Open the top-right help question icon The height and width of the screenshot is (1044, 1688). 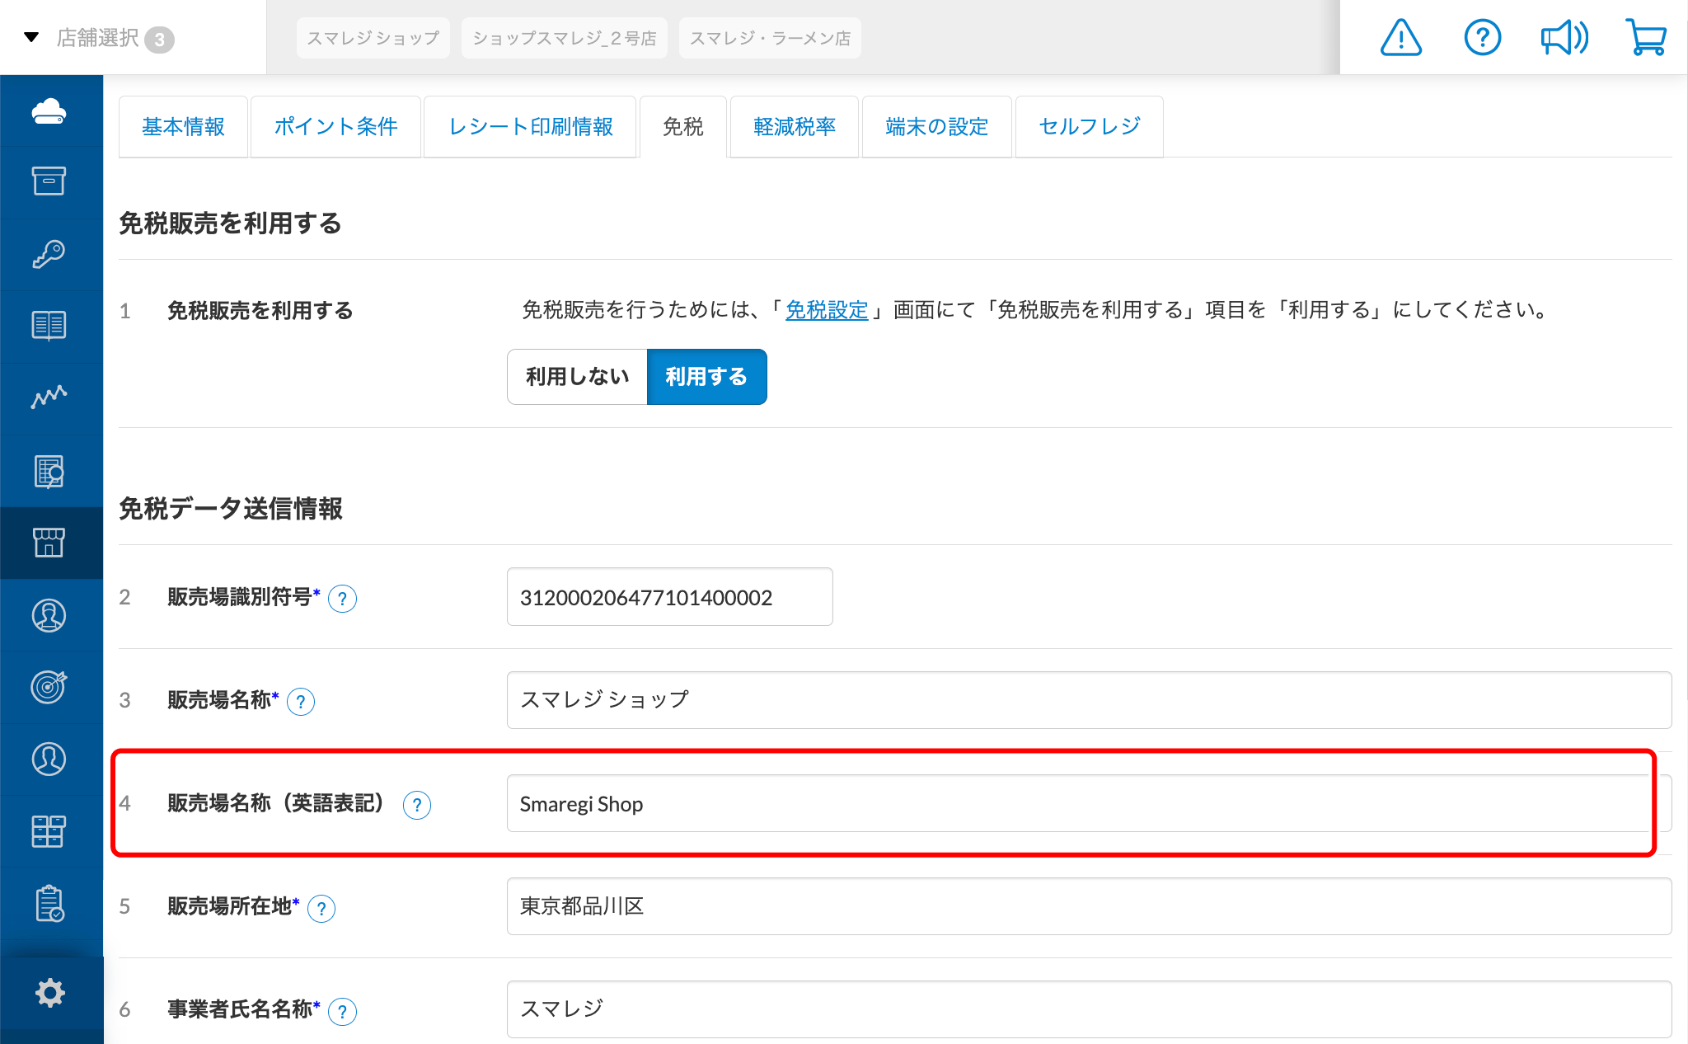pos(1483,38)
